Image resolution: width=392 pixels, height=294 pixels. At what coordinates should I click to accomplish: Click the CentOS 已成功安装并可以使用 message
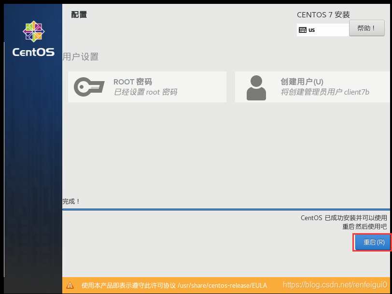pyautogui.click(x=344, y=218)
